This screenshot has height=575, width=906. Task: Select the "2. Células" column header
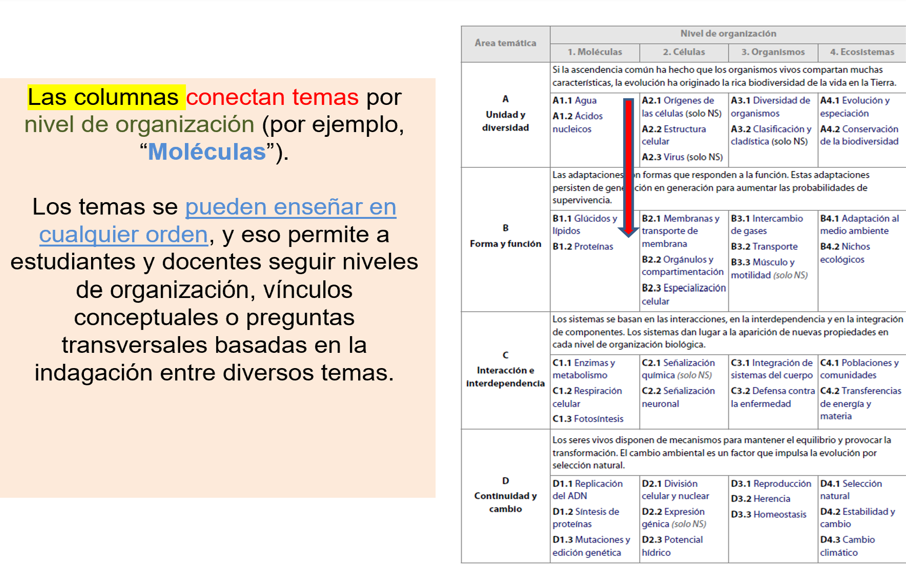coord(683,52)
